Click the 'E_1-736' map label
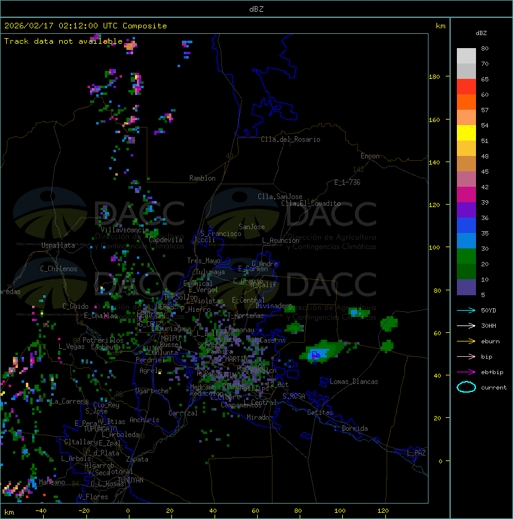 point(347,182)
